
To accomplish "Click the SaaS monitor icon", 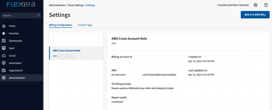I will [4, 48].
